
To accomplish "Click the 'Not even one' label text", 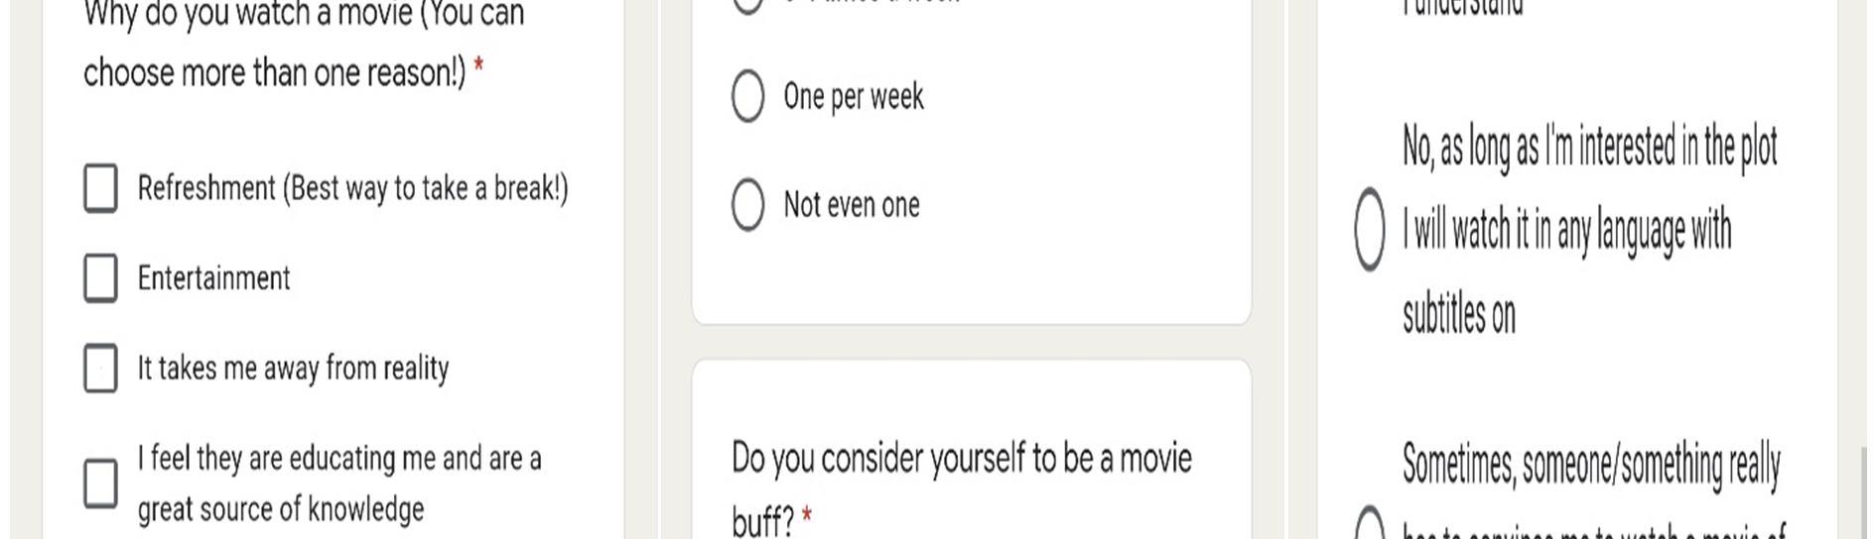I will click(x=852, y=205).
